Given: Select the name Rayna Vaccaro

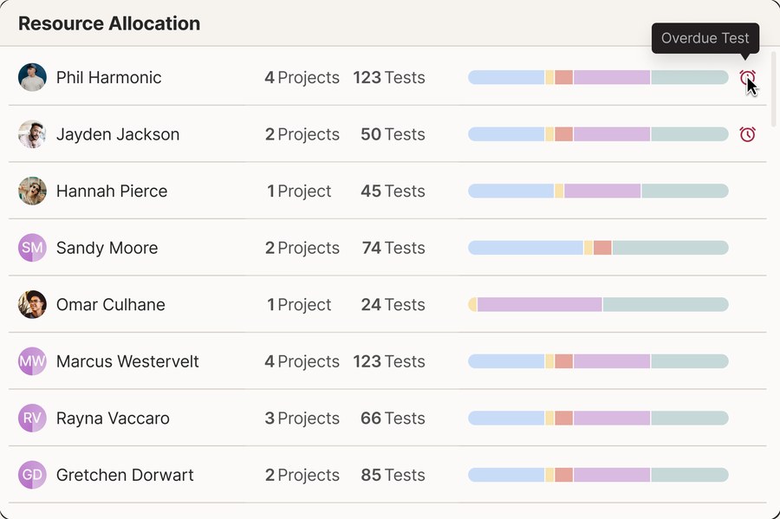Looking at the screenshot, I should pos(113,418).
